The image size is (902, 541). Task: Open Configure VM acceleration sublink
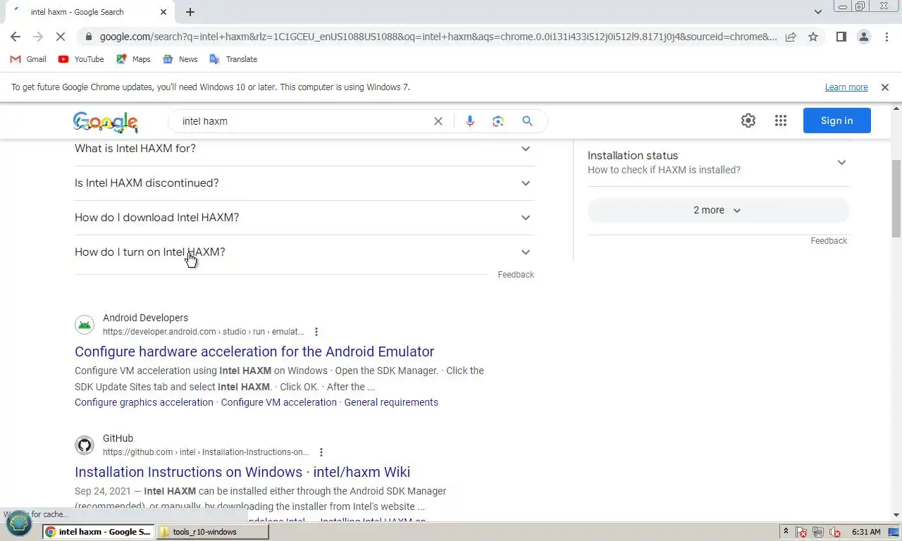pyautogui.click(x=278, y=402)
